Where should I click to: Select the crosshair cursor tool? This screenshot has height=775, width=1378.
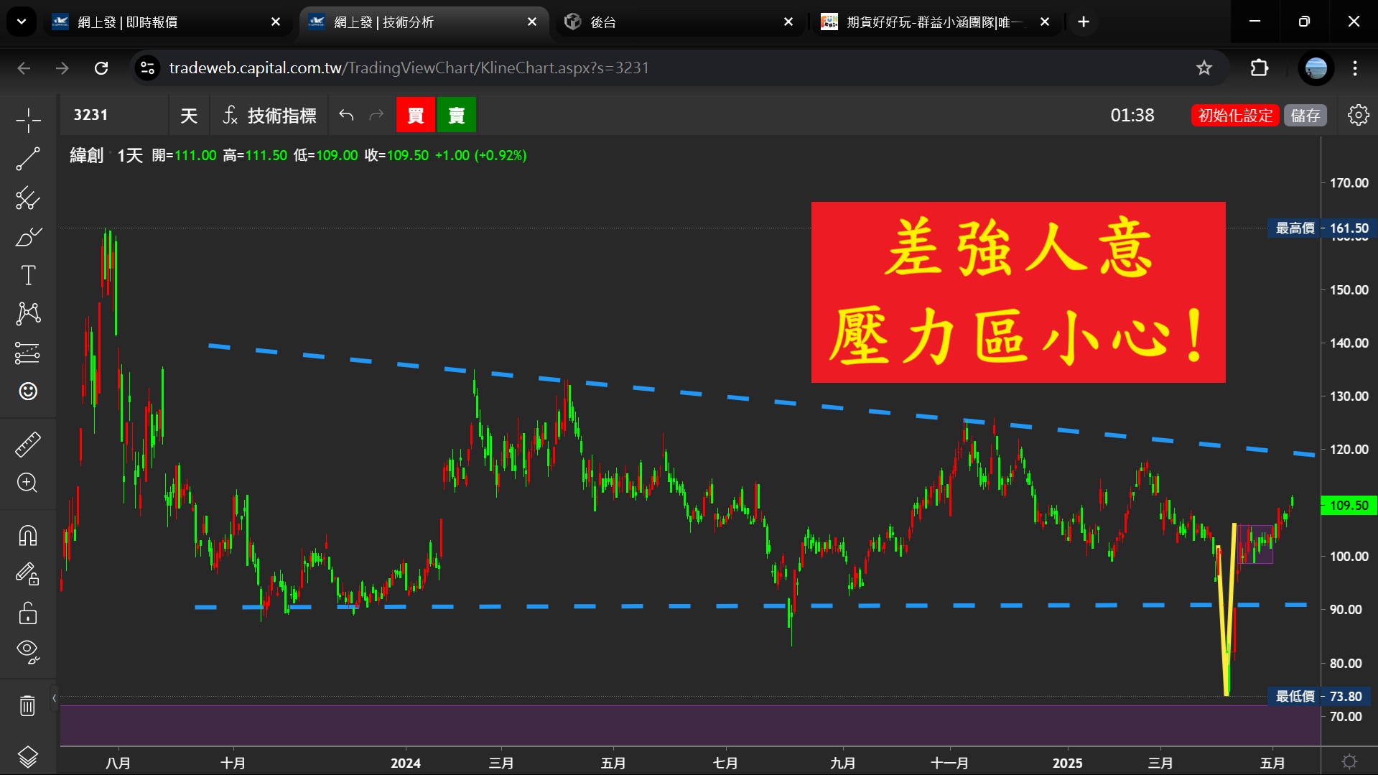(x=28, y=120)
